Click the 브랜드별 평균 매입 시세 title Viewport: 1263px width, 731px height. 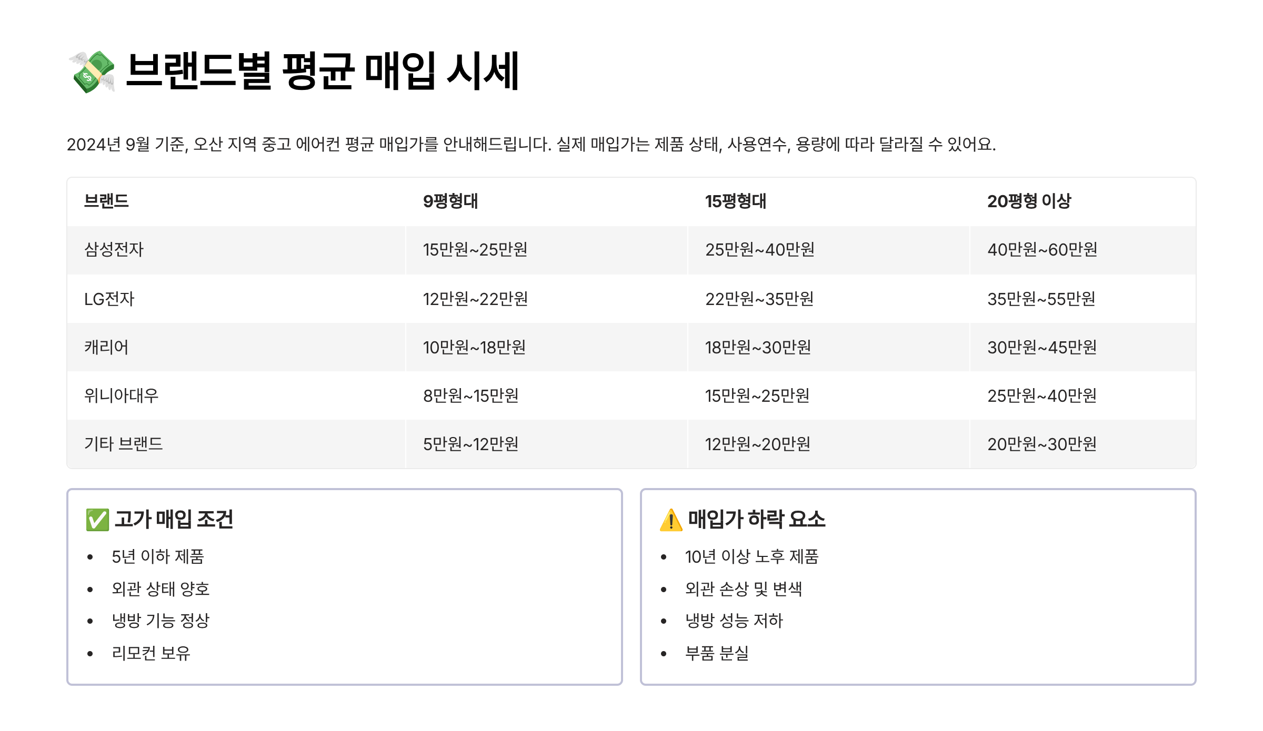pos(322,71)
